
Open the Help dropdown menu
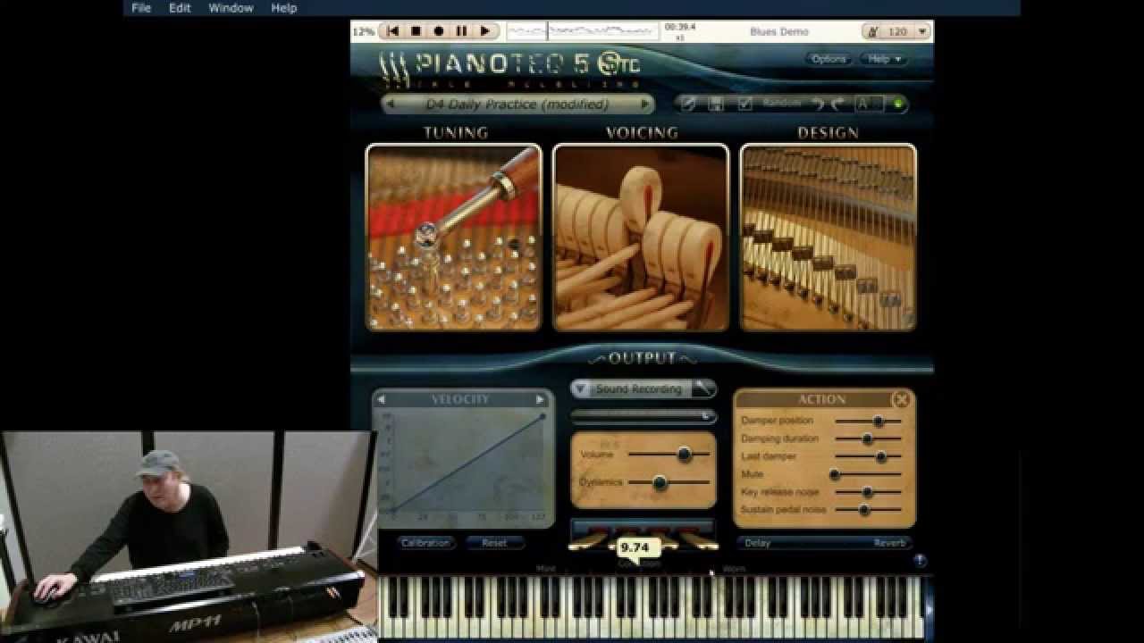(x=884, y=59)
